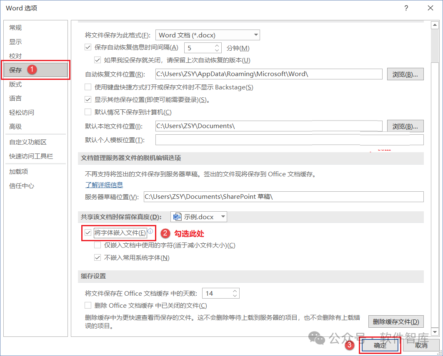
Task: Click the 确定 button
Action: click(379, 345)
